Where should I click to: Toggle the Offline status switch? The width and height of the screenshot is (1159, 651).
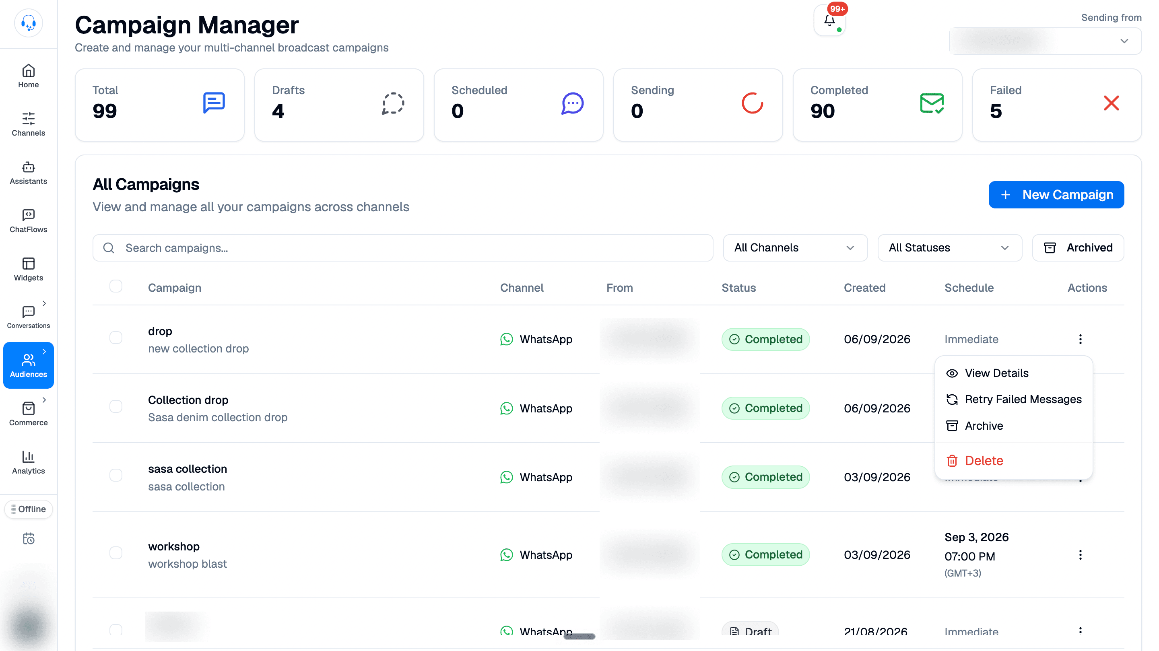[28, 509]
